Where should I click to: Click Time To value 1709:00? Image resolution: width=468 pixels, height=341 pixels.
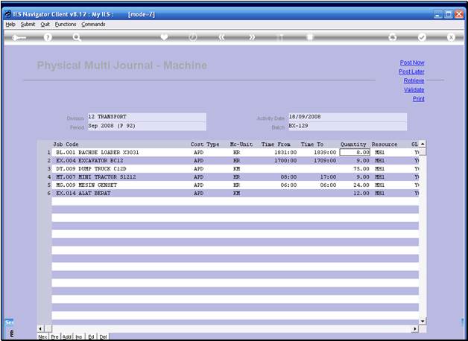(325, 161)
